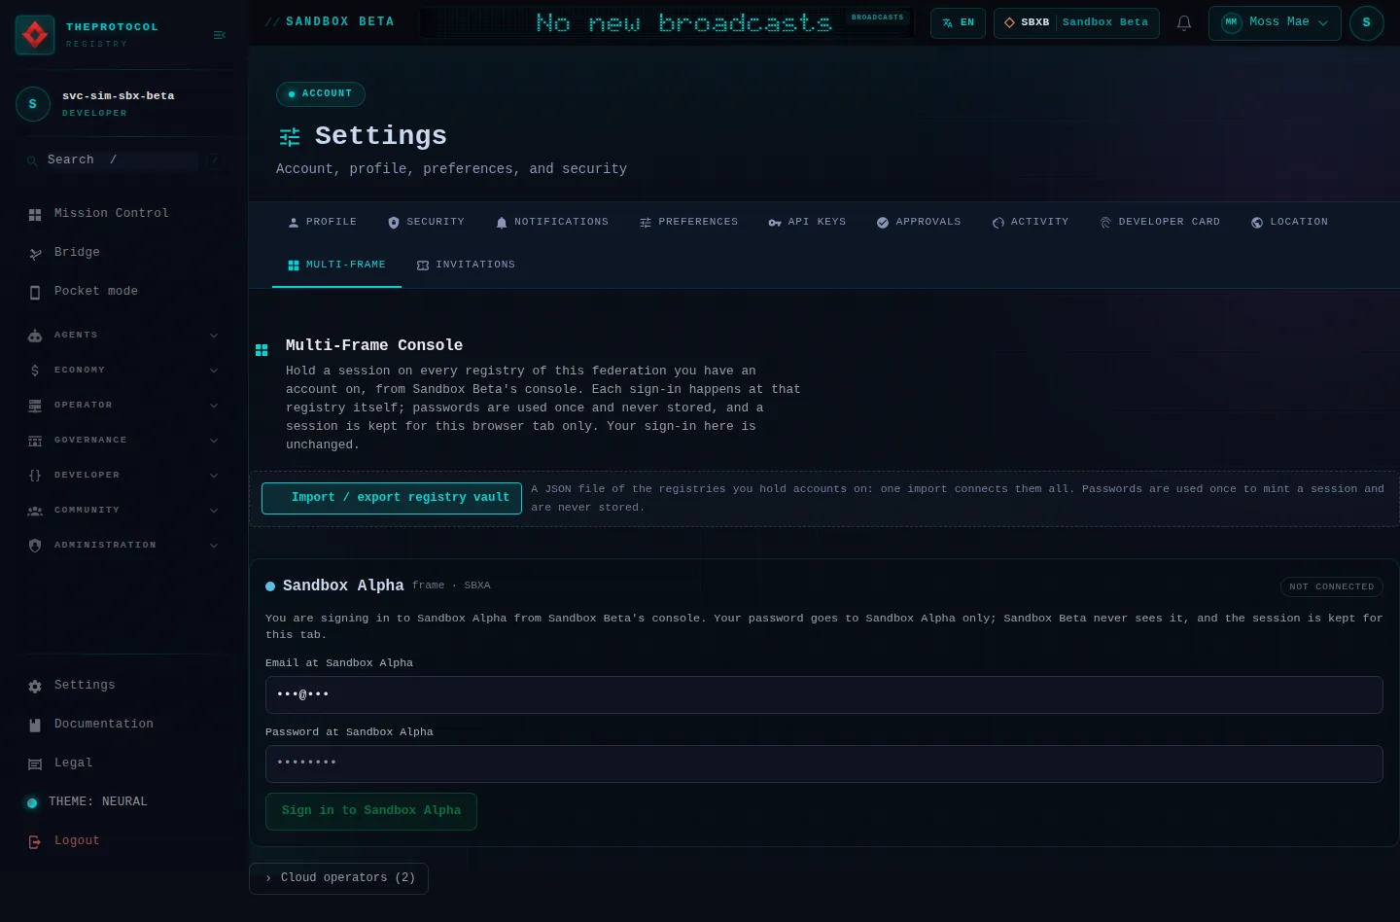1400x922 pixels.
Task: Open Pocket mode in sidebar
Action: [x=124, y=291]
